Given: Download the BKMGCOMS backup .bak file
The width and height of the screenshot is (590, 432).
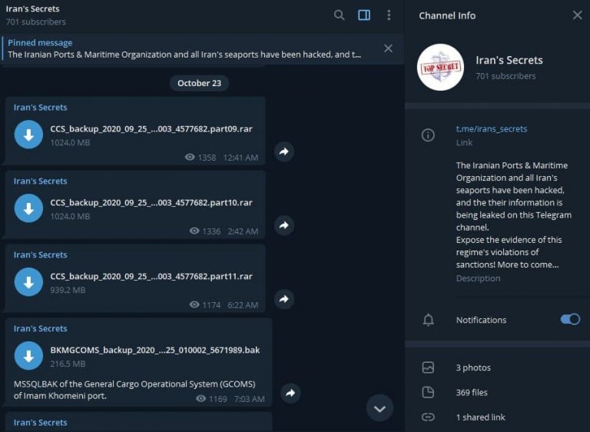Looking at the screenshot, I should click(x=28, y=356).
